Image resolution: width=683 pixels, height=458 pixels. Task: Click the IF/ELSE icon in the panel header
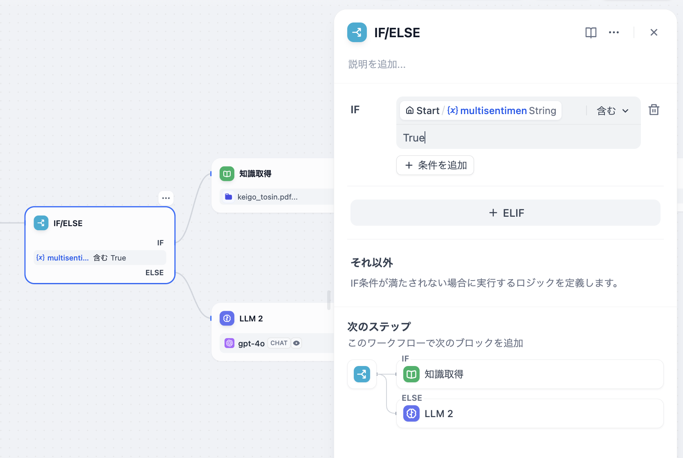tap(357, 32)
